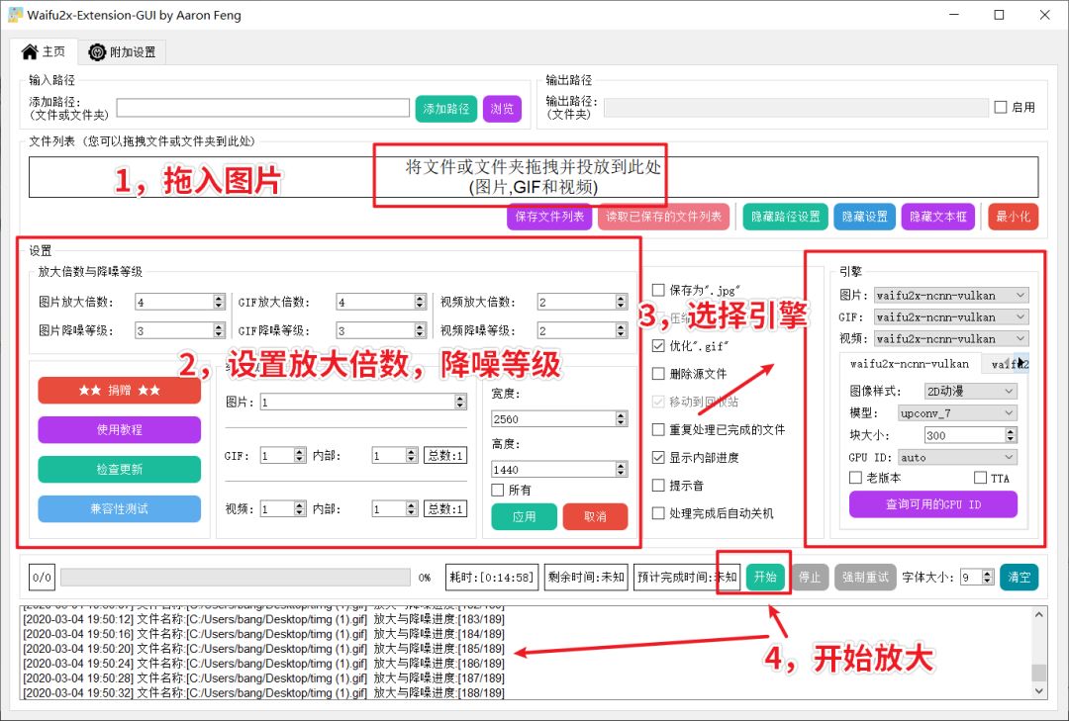Uncheck 显示内部进度 checkbox
This screenshot has width=1069, height=721.
(x=658, y=457)
